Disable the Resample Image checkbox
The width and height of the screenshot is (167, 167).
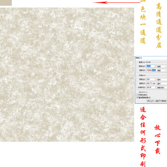[x=137, y=97]
